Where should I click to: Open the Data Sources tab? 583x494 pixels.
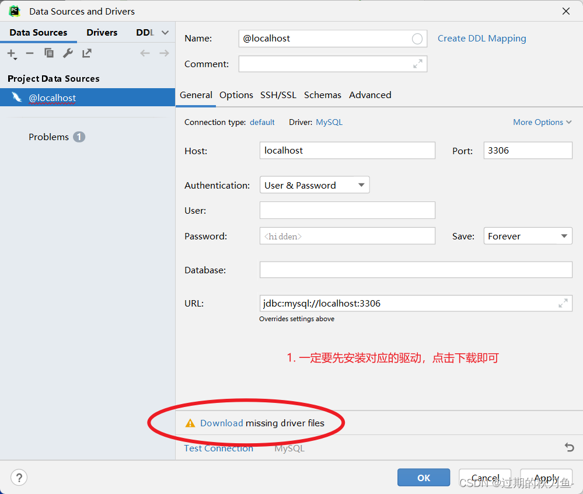[39, 32]
